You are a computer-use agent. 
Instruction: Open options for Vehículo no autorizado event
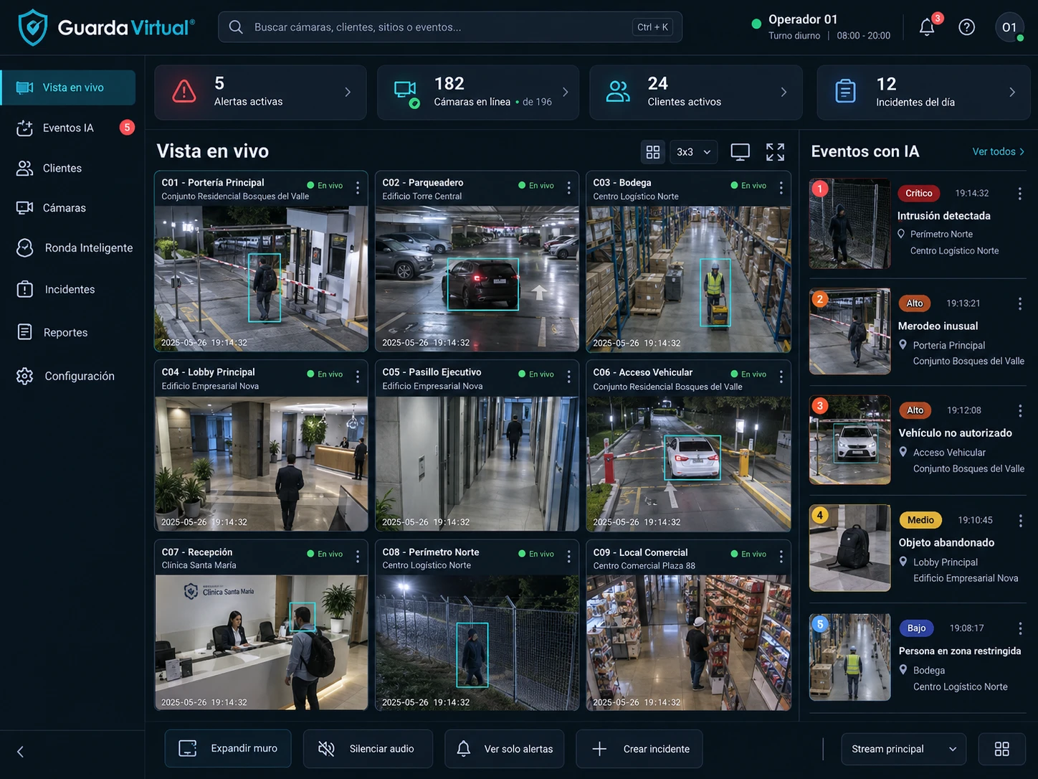[x=1019, y=411]
